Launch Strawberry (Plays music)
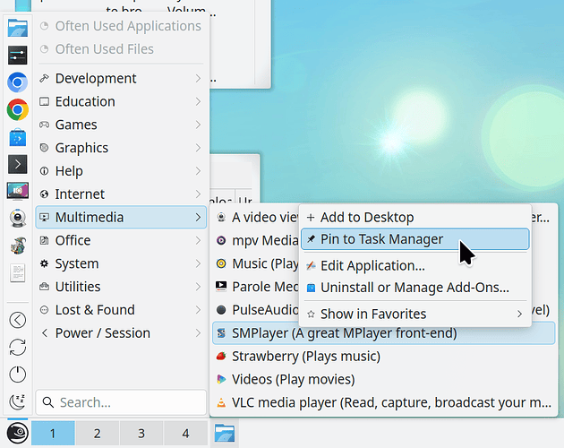 [x=383, y=357]
